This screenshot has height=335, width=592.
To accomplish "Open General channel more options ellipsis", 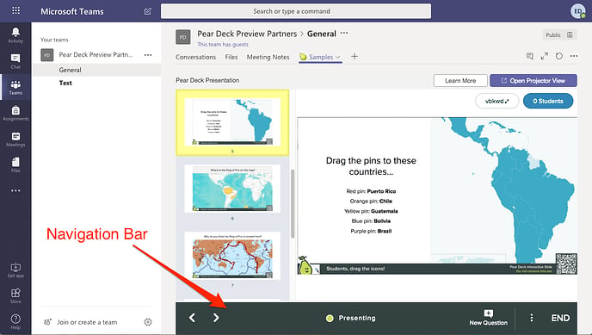I will pos(344,34).
